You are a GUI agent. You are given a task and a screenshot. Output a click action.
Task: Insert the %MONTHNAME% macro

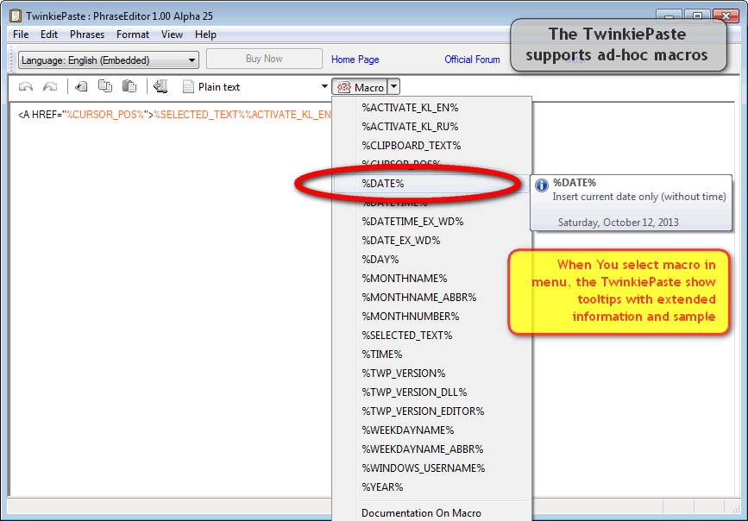pyautogui.click(x=431, y=278)
